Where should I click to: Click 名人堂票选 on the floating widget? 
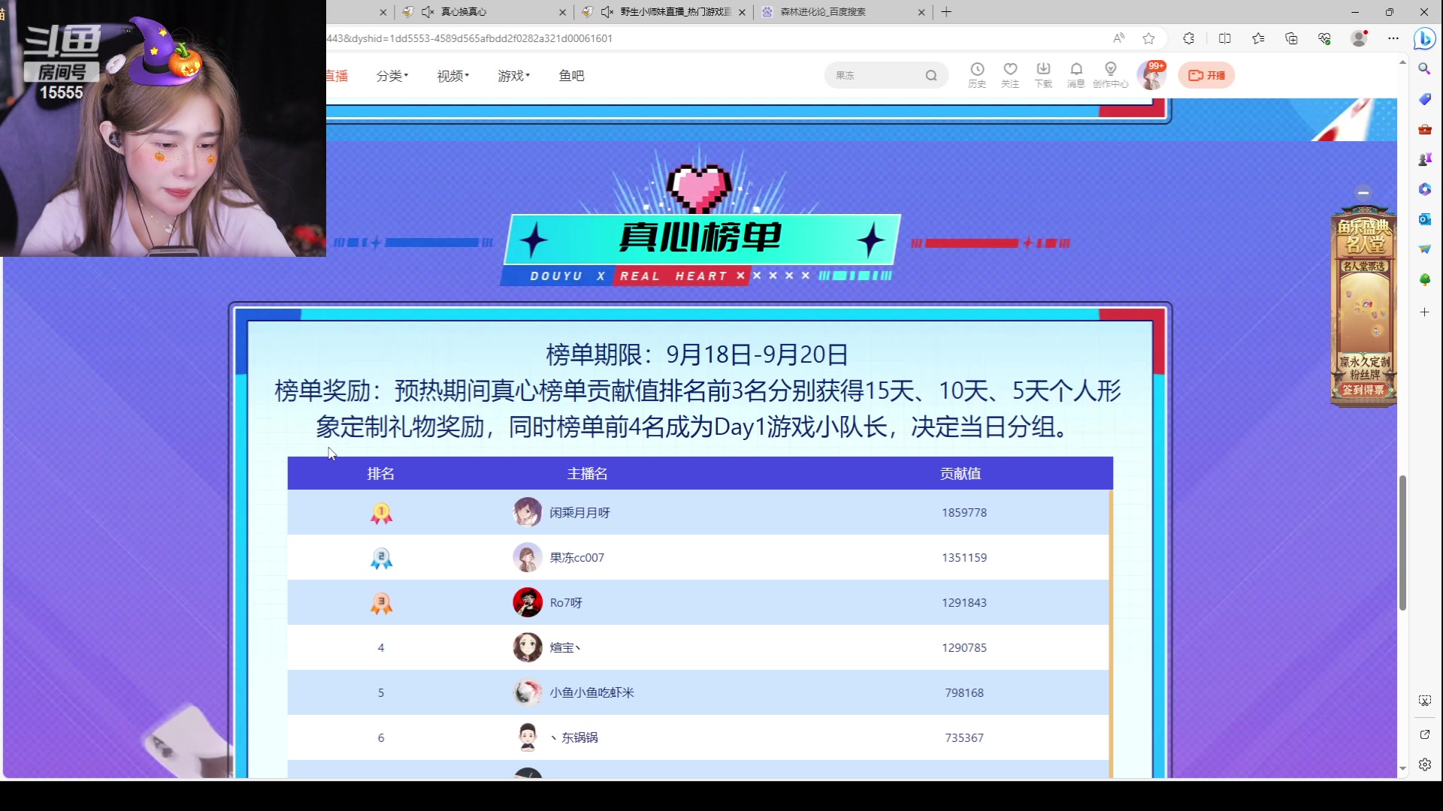click(1364, 266)
